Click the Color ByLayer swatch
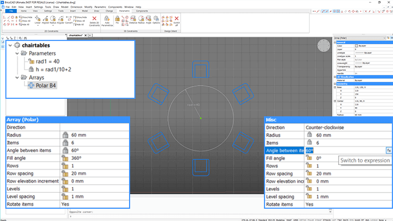 pyautogui.click(x=356, y=46)
